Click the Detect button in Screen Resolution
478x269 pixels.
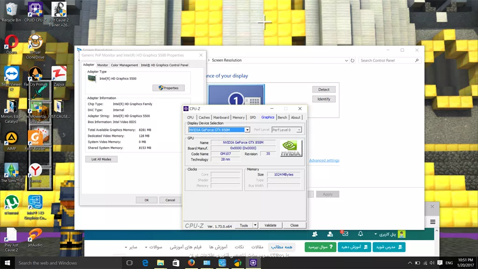coord(324,90)
